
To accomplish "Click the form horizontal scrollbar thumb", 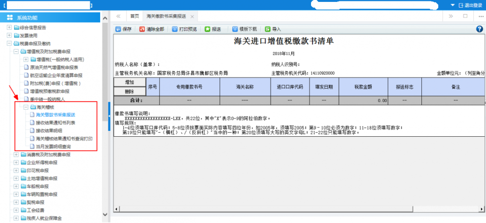I will click(266, 209).
